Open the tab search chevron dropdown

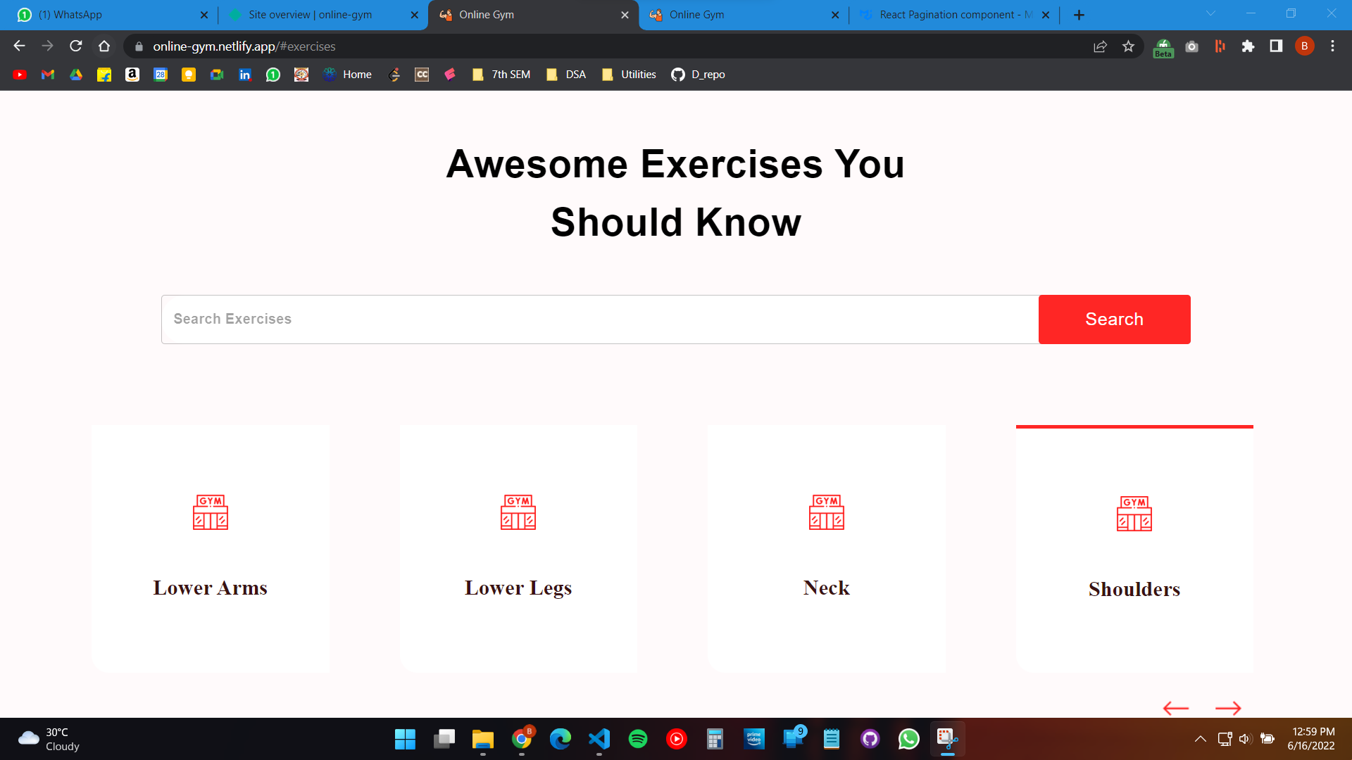[1210, 14]
